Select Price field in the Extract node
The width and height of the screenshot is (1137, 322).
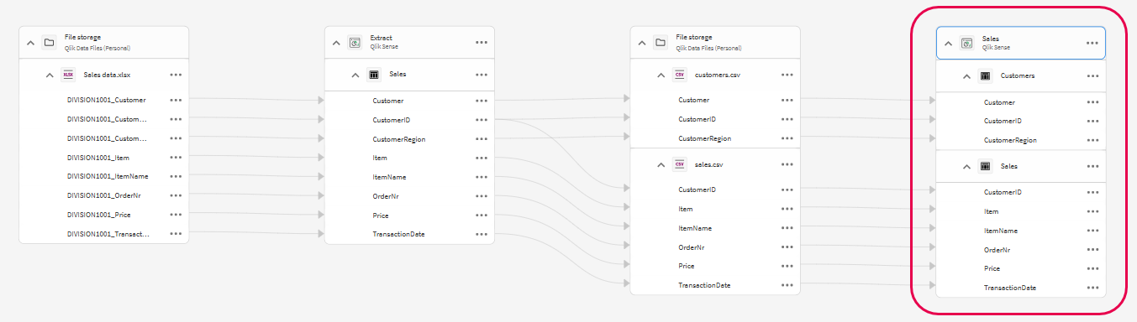tap(381, 216)
